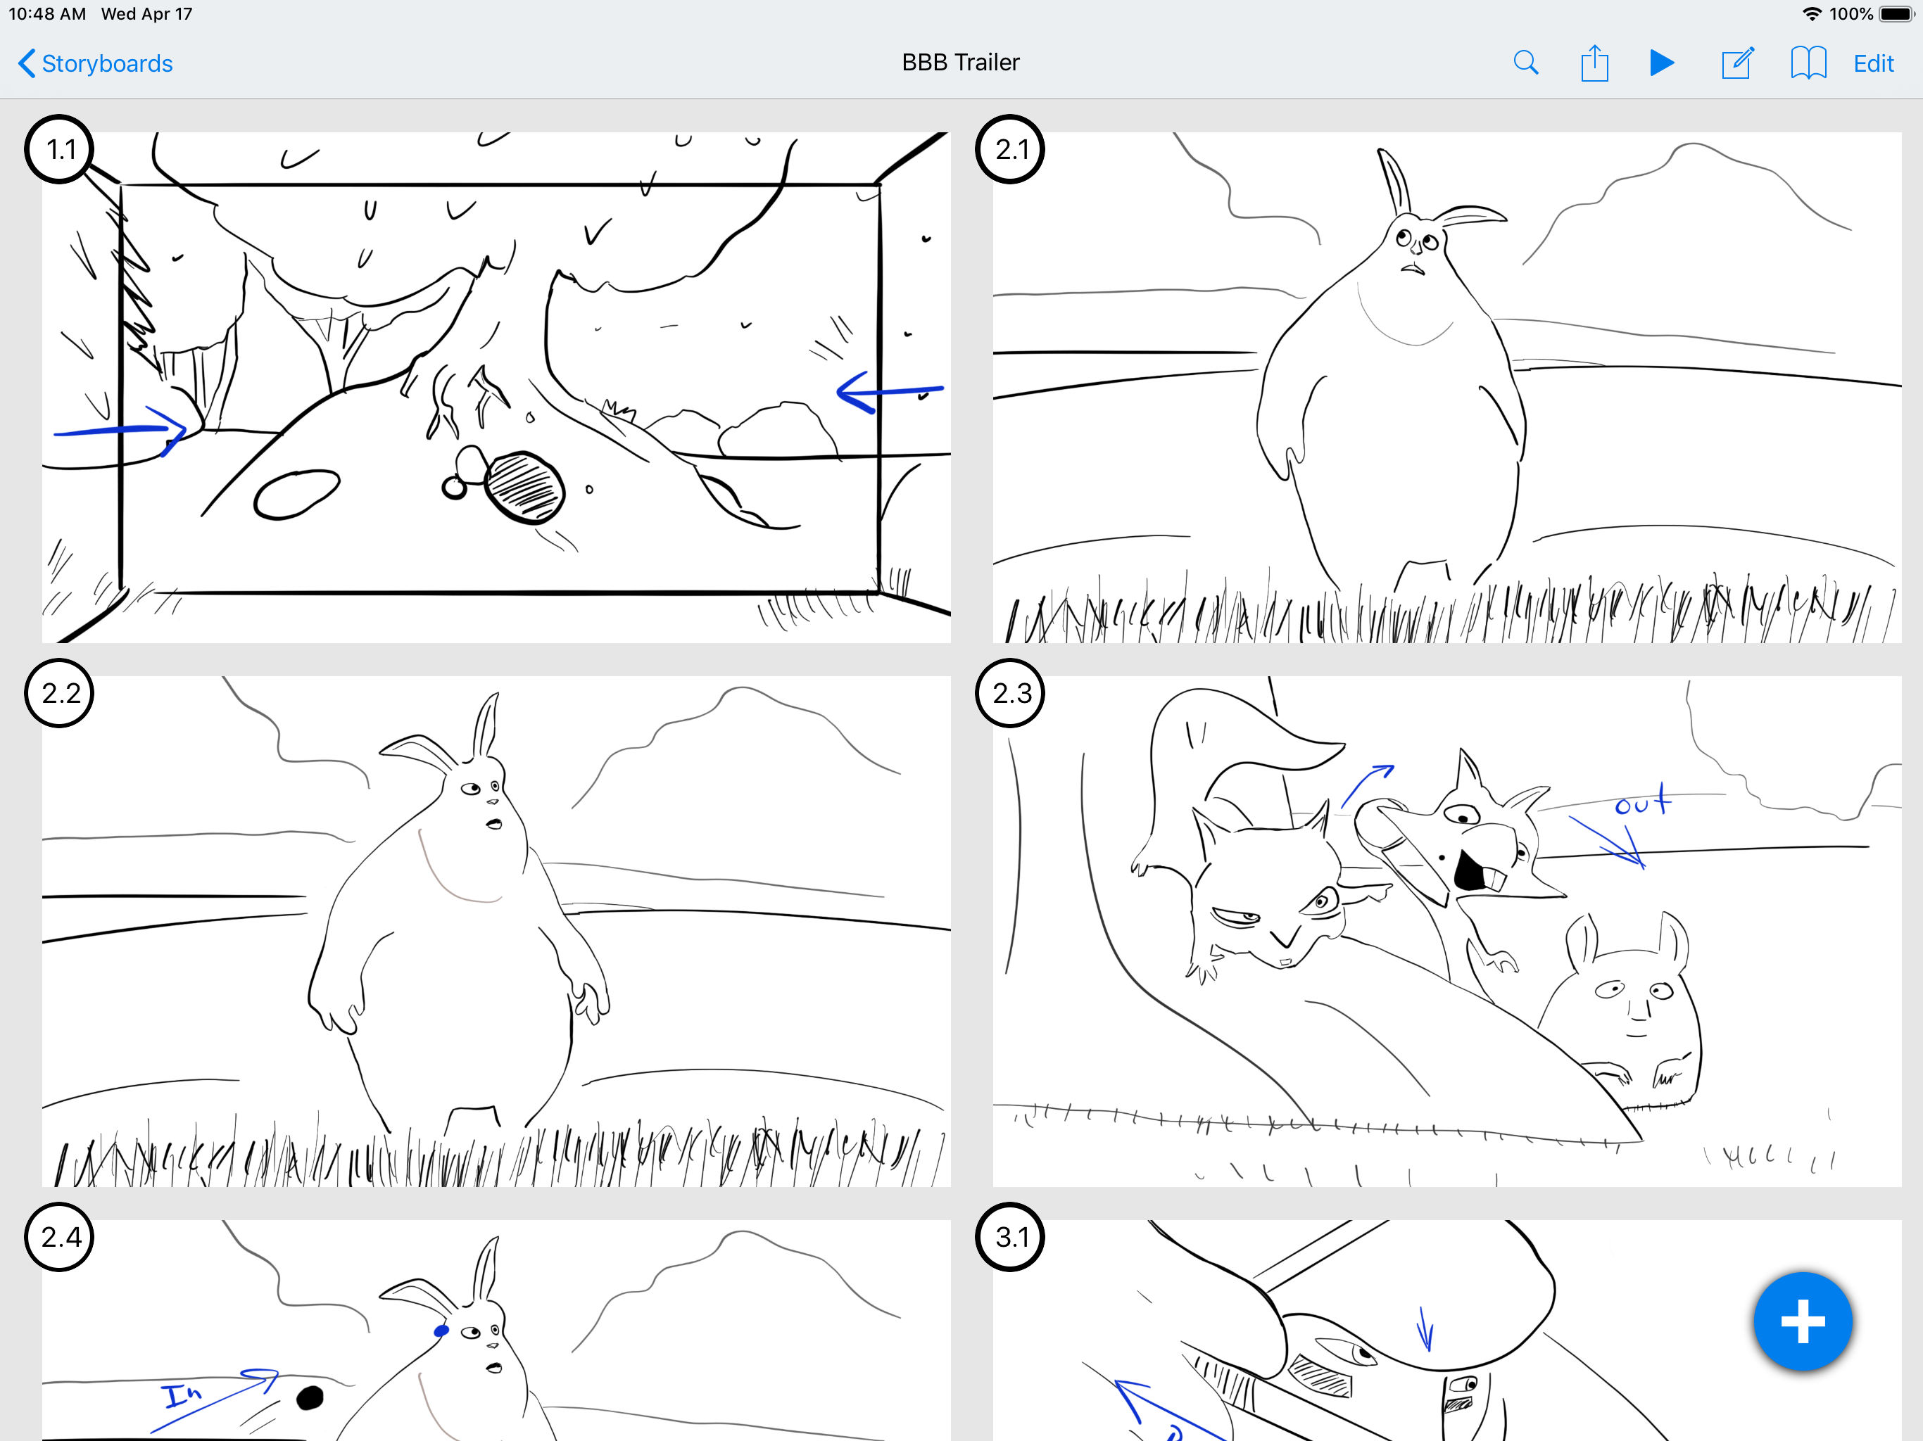Open the book view icon

(1808, 63)
